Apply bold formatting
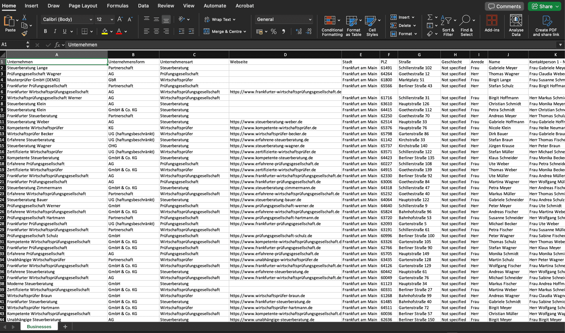 point(45,31)
